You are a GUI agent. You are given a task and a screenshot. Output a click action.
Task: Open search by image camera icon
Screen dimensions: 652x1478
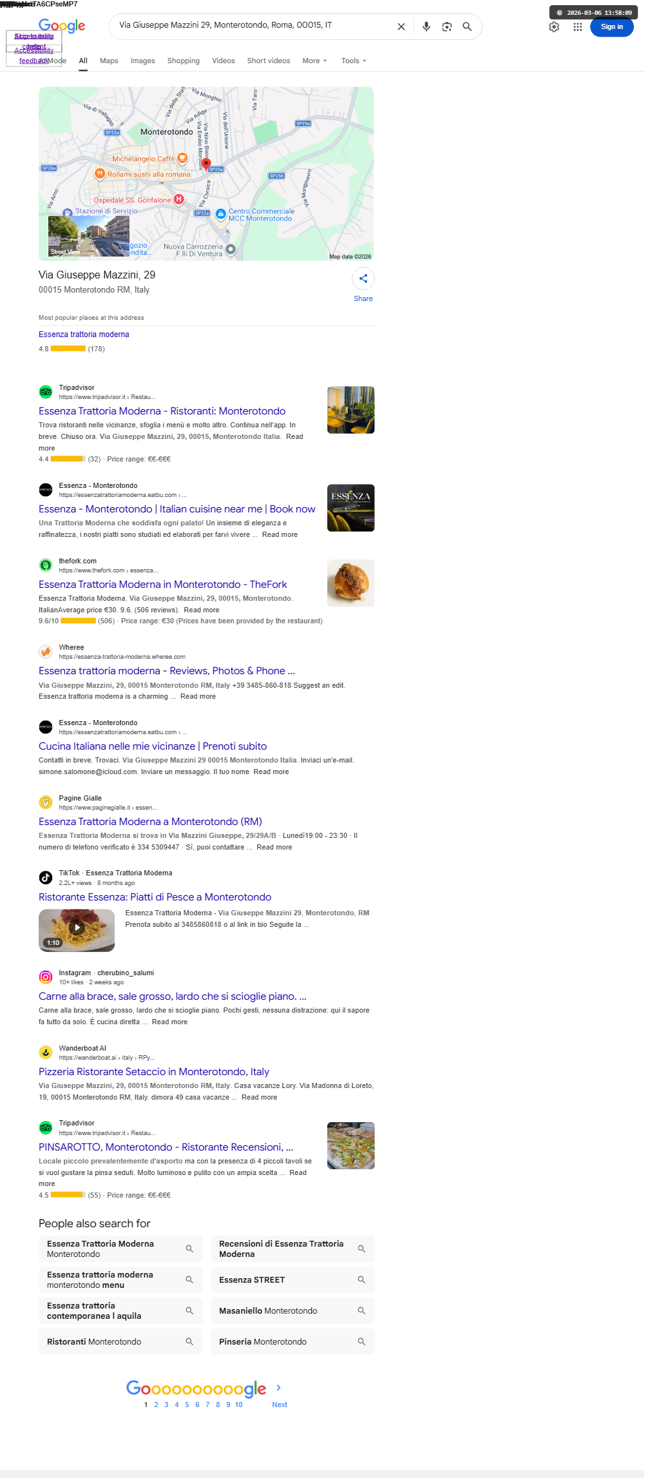(446, 26)
